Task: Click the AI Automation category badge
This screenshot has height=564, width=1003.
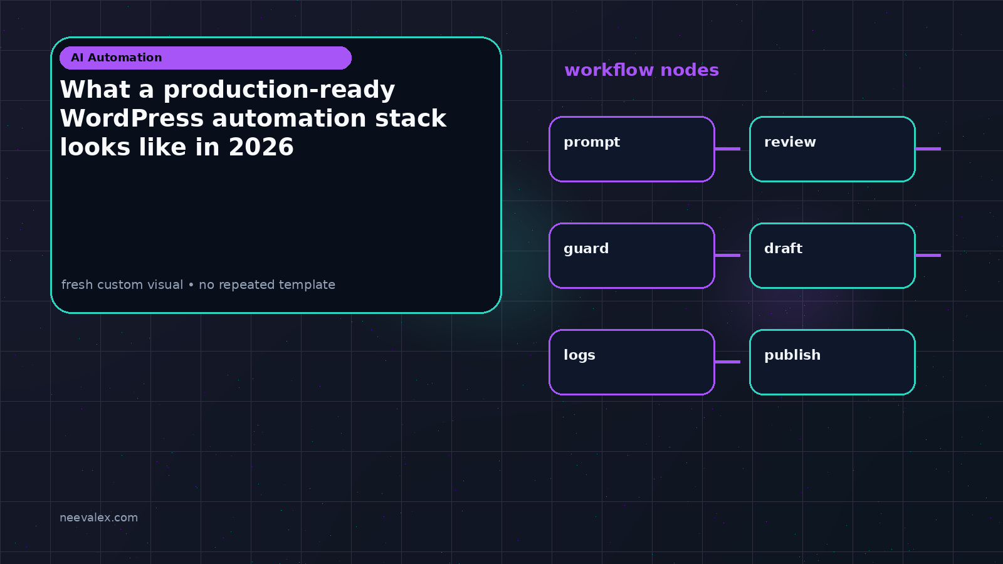Action: (x=206, y=58)
